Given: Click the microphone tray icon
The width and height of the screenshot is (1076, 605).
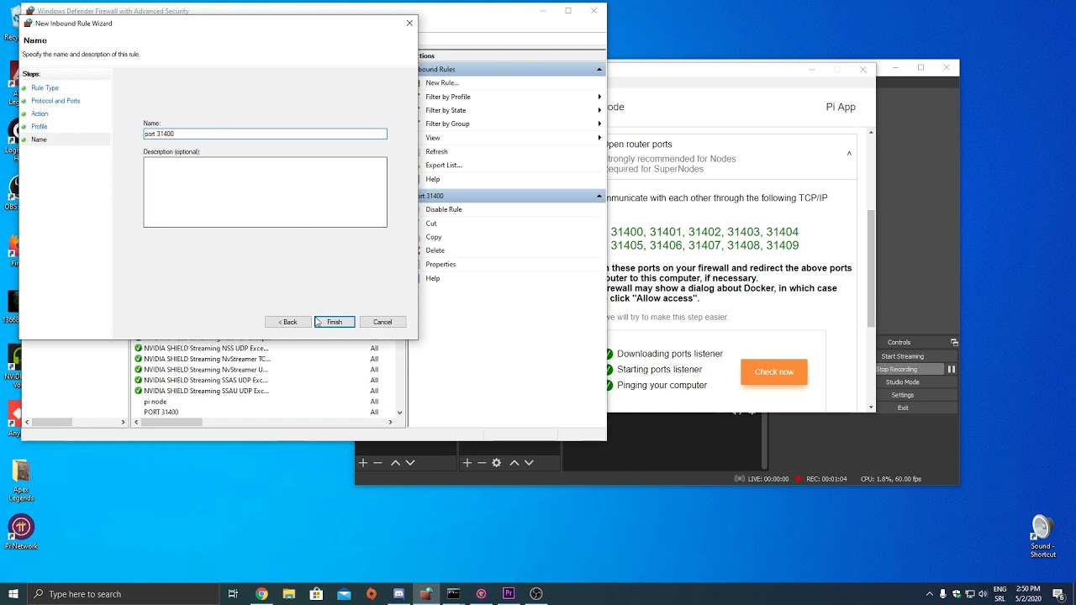Looking at the screenshot, I should (x=943, y=594).
